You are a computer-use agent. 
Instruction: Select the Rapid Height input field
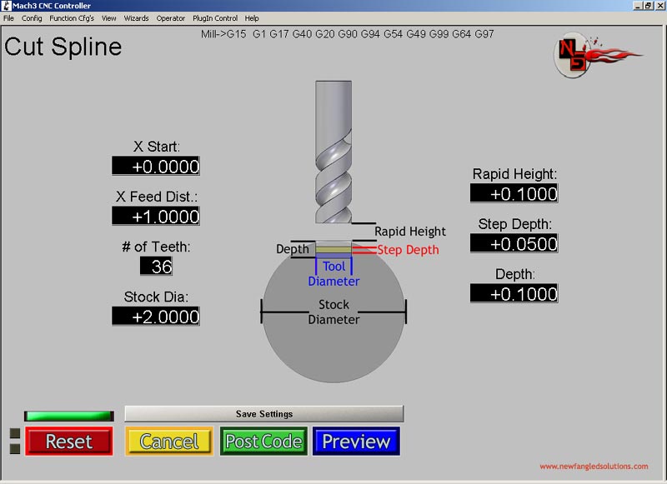pos(514,193)
